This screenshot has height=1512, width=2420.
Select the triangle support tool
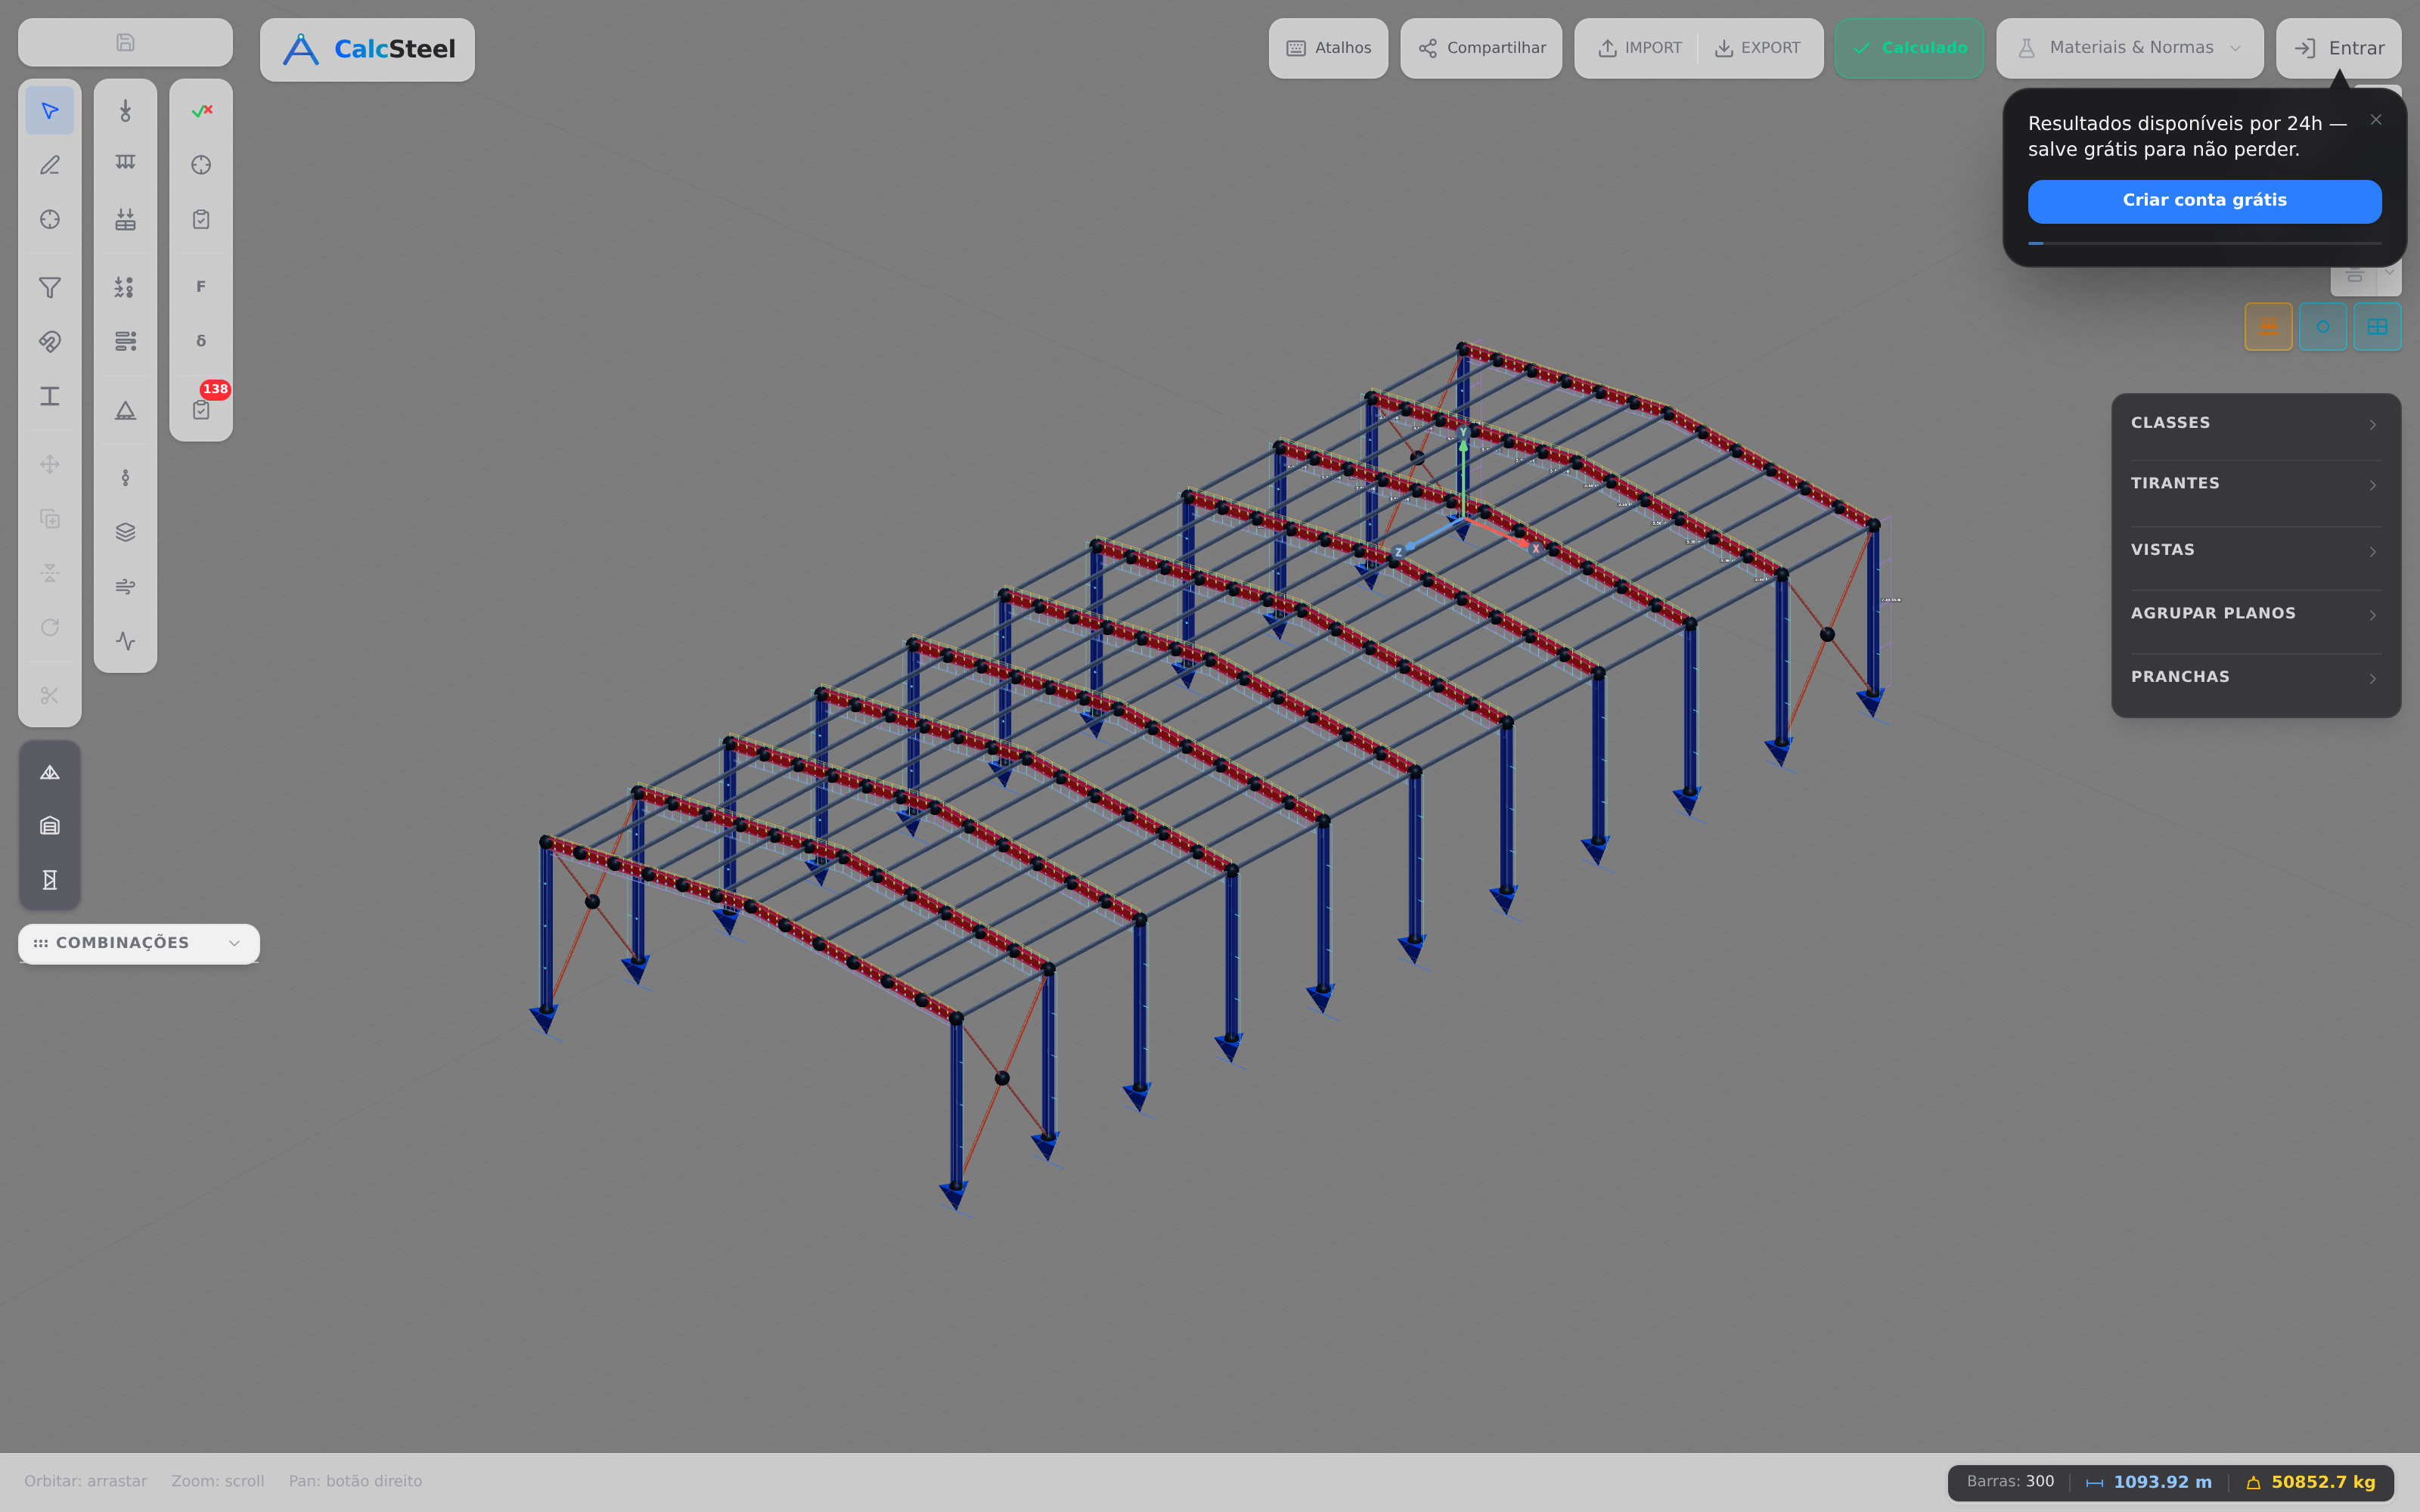click(x=125, y=410)
